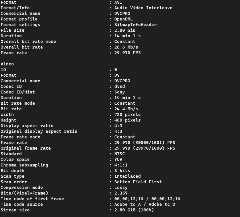This screenshot has height=217, width=240.
Task: Click the "4:1:1" chroma subsampling value
Action: pos(121,165)
